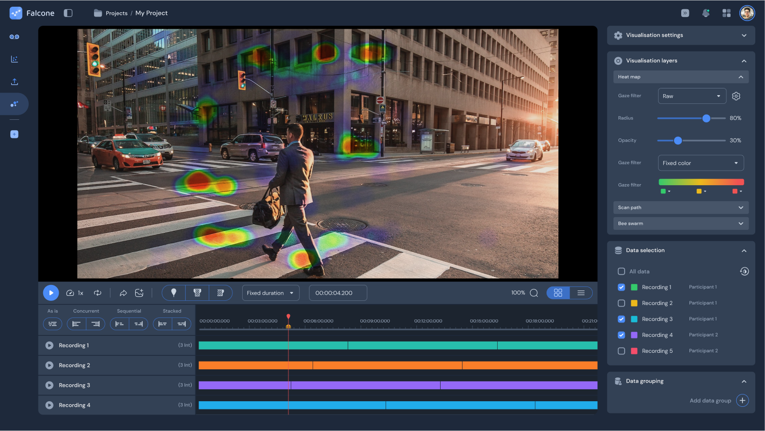Screen dimensions: 765x431
Task: Check the Recording 2 checkbox
Action: coord(621,303)
